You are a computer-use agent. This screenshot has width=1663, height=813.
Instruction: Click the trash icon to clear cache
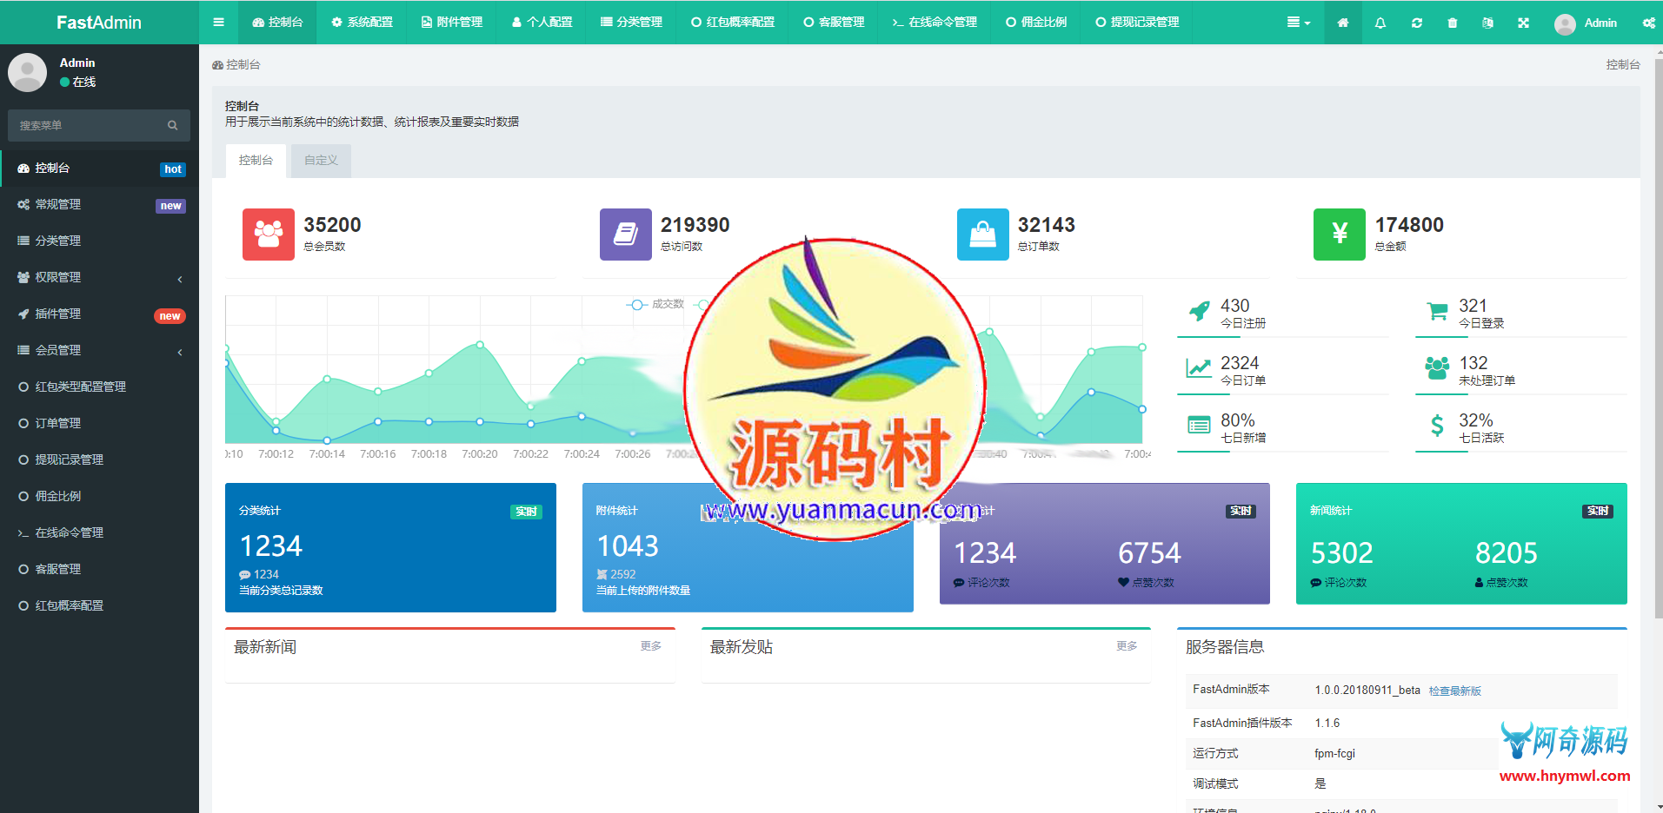coord(1453,23)
